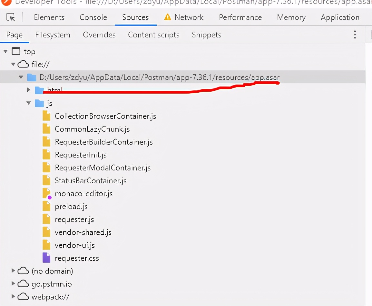
Task: Click the monaco-editor.js file icon with purple dot
Action: [47, 194]
